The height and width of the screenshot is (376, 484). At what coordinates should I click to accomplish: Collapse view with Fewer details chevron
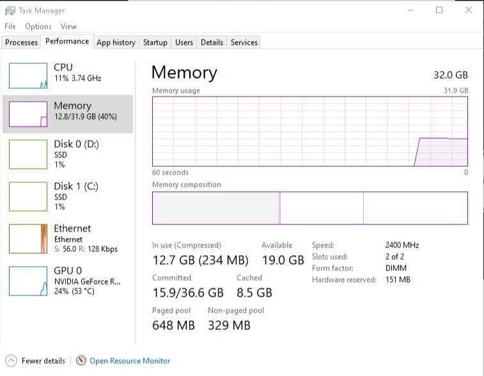(12, 361)
